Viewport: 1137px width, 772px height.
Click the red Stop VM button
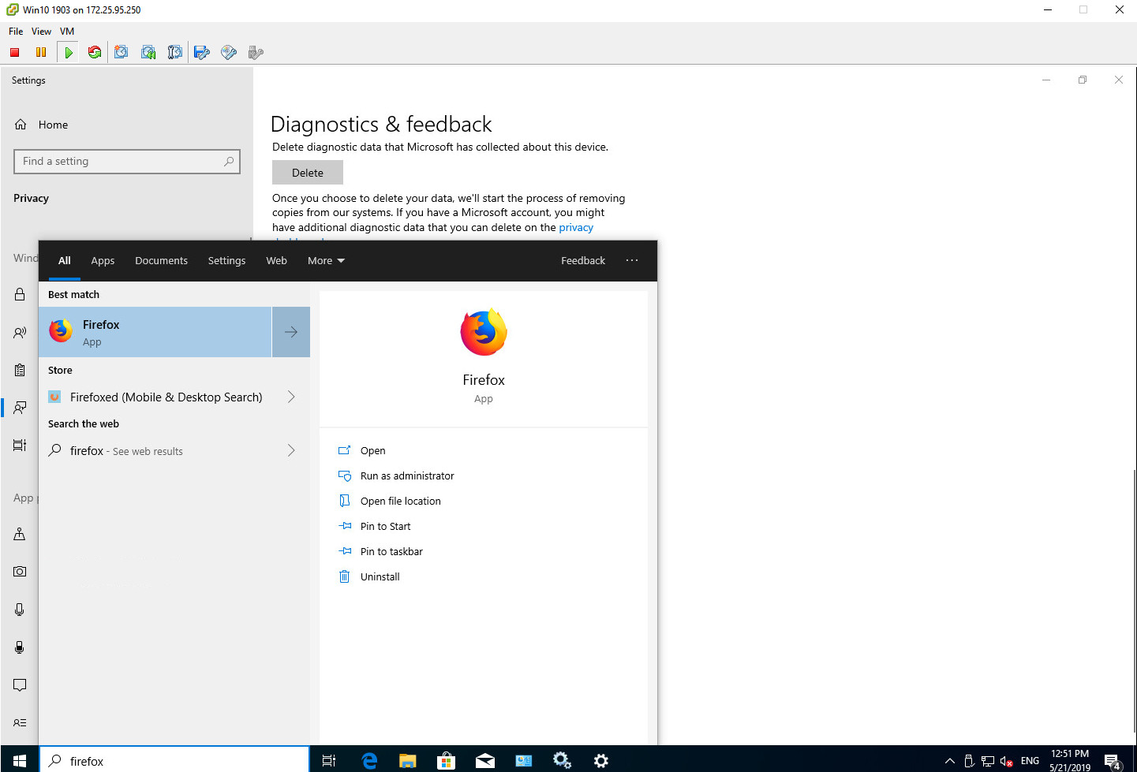[14, 52]
